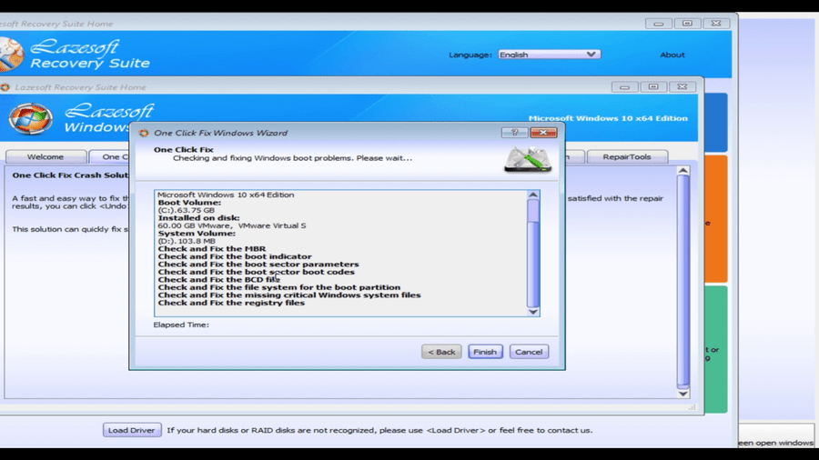This screenshot has width=819, height=460.
Task: Click the Finish button
Action: [x=485, y=352]
